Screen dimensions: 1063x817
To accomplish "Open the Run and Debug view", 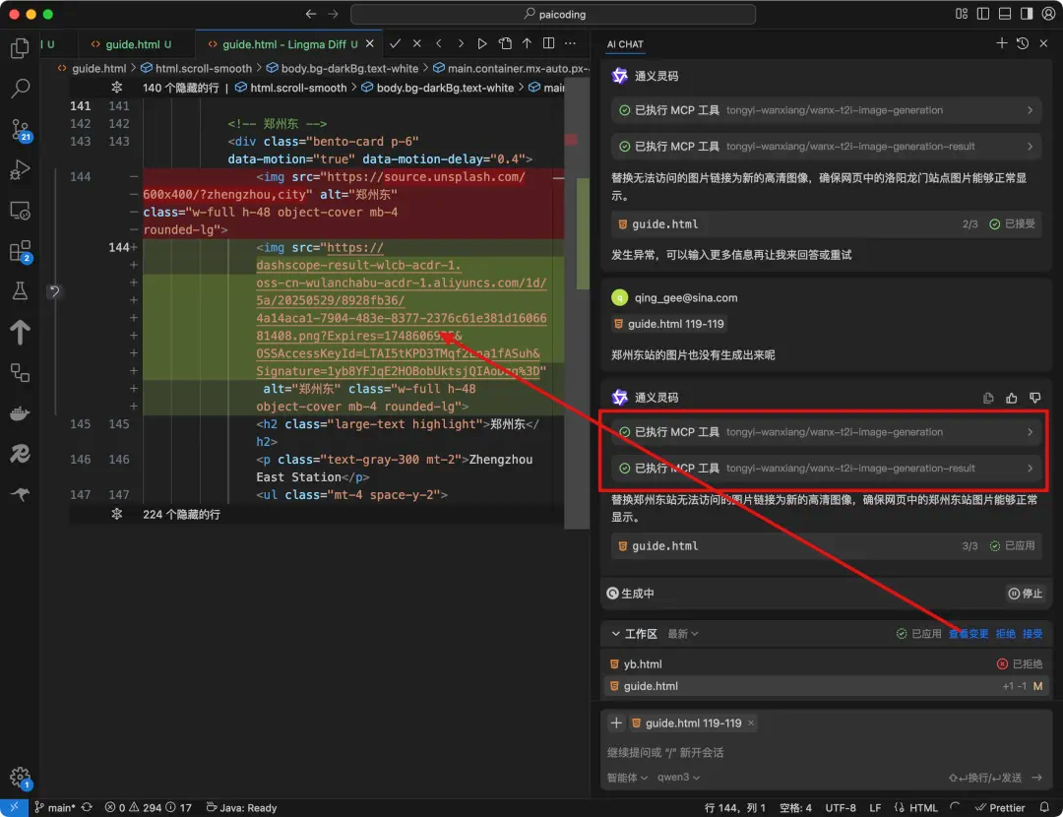I will pos(21,169).
